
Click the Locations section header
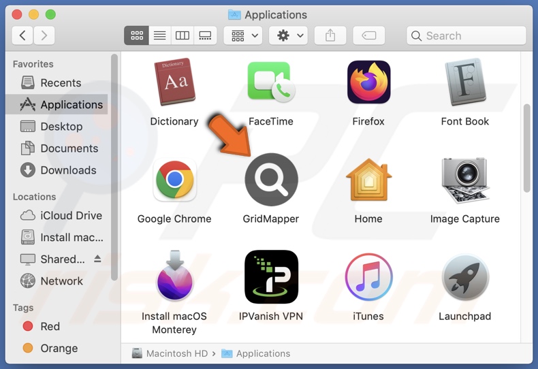tap(34, 197)
